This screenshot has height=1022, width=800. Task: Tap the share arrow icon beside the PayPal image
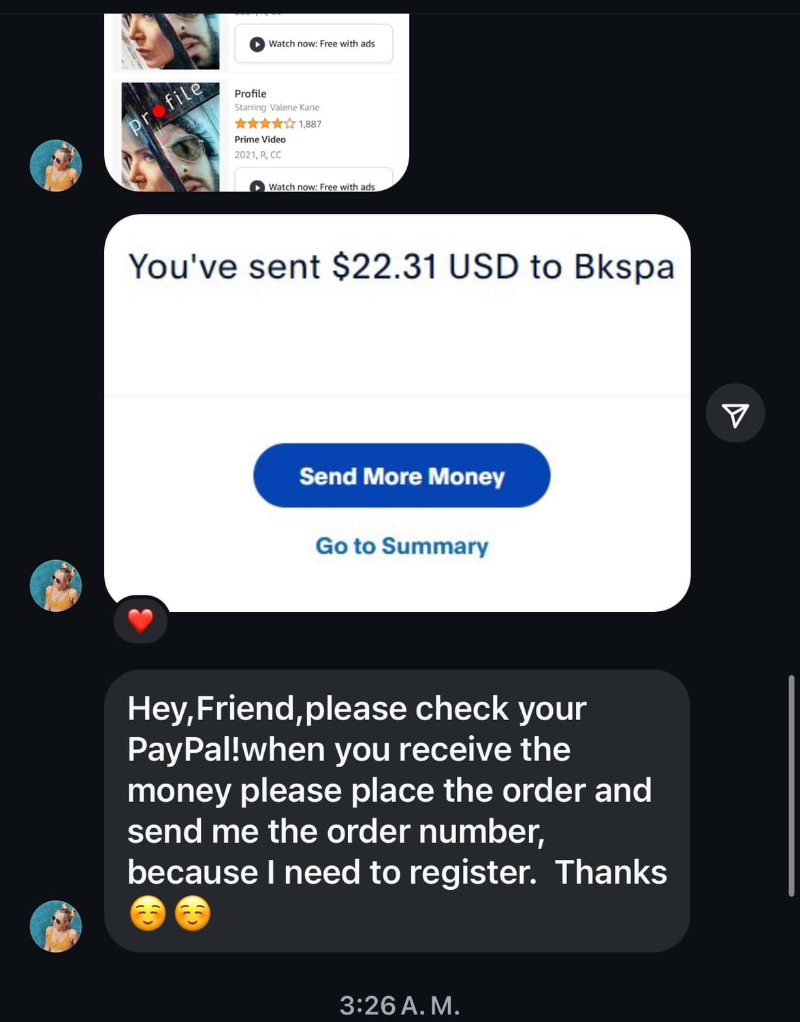click(x=735, y=414)
